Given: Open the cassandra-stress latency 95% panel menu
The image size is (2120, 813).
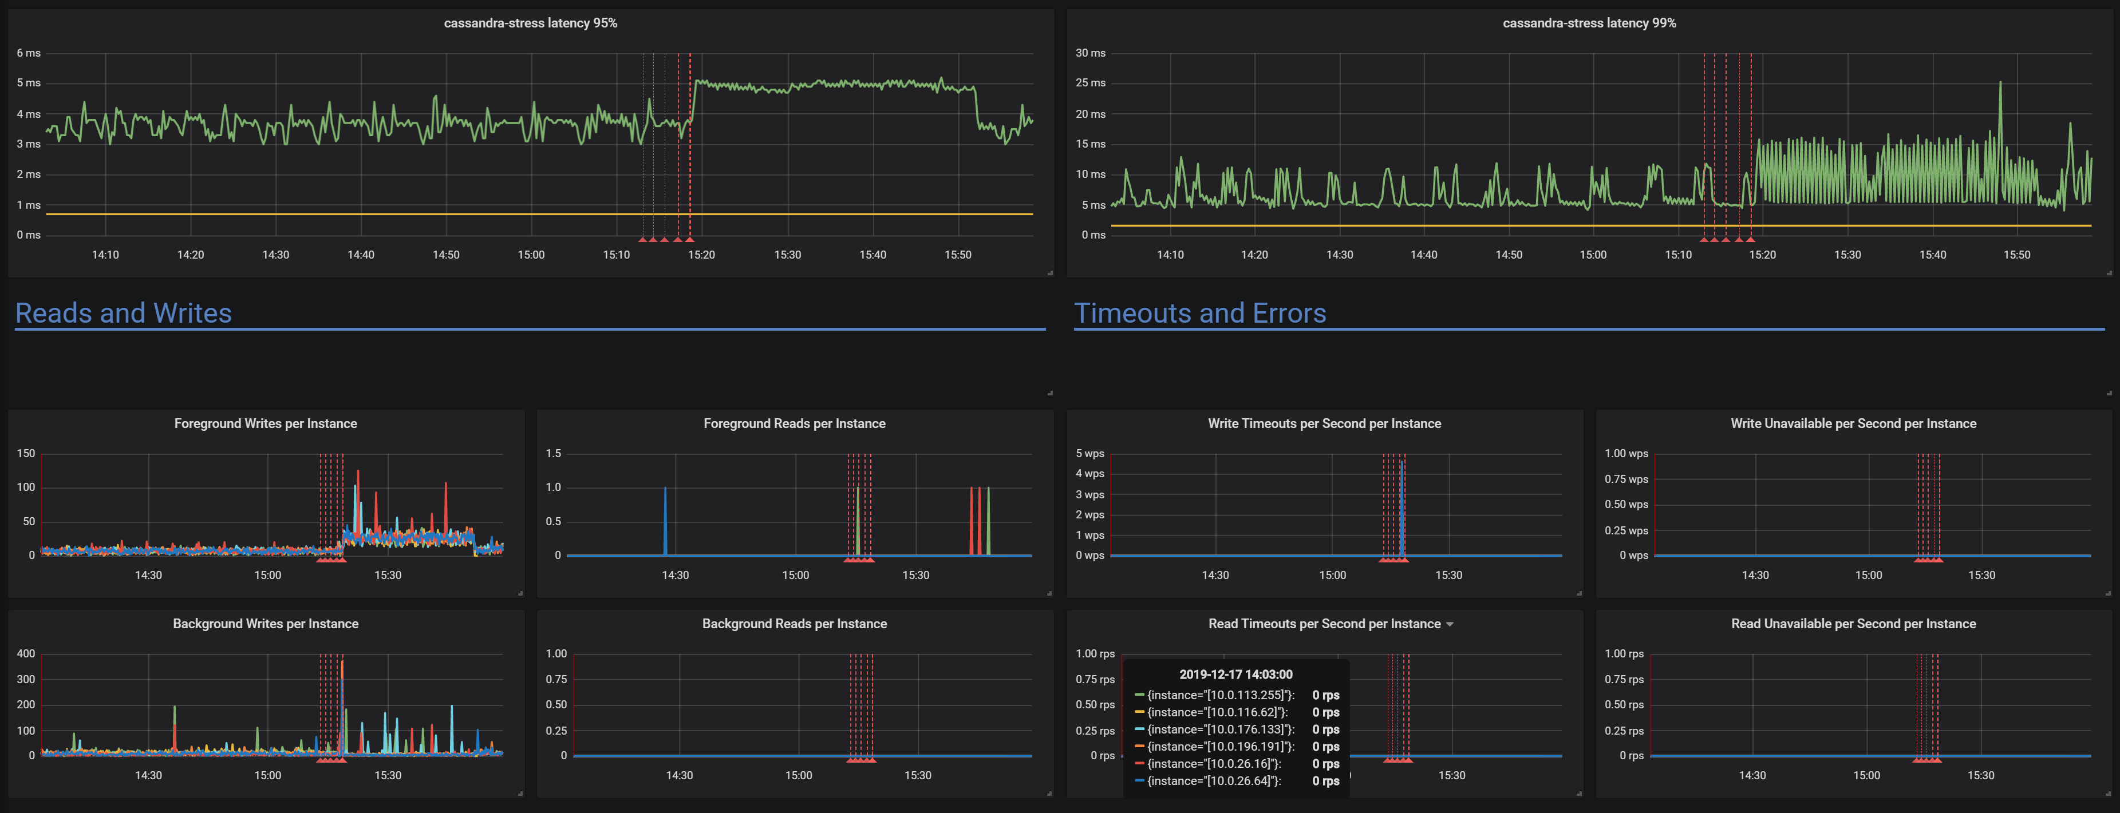Looking at the screenshot, I should tap(530, 23).
